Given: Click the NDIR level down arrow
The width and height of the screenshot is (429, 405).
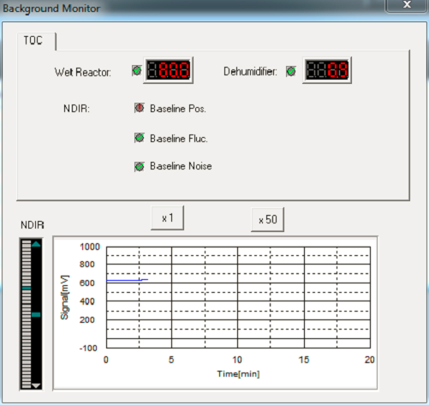Looking at the screenshot, I should click(x=36, y=385).
